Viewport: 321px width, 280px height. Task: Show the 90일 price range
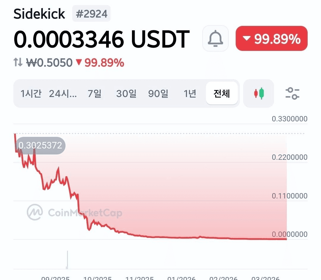(158, 94)
